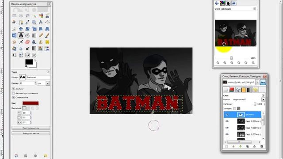Viewport: 283px width, 159px height.
Task: Hide the BATMAN layer
Action: point(227,115)
